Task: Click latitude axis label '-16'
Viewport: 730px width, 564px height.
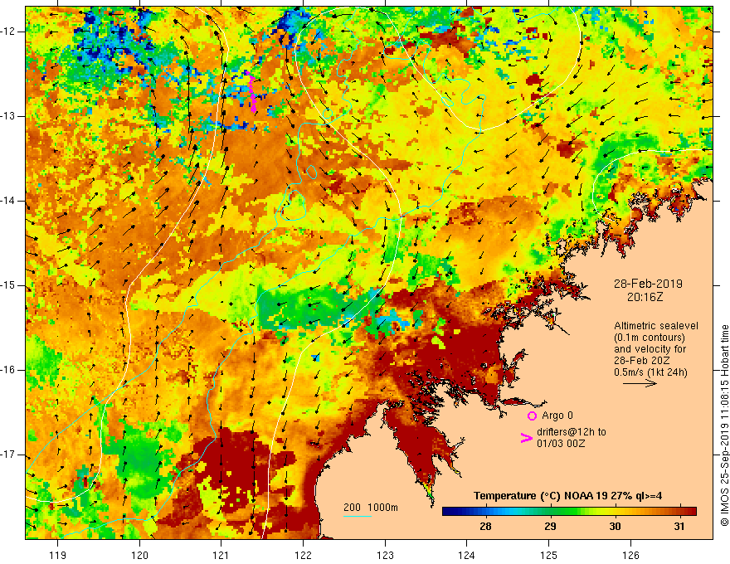Action: pos(8,370)
